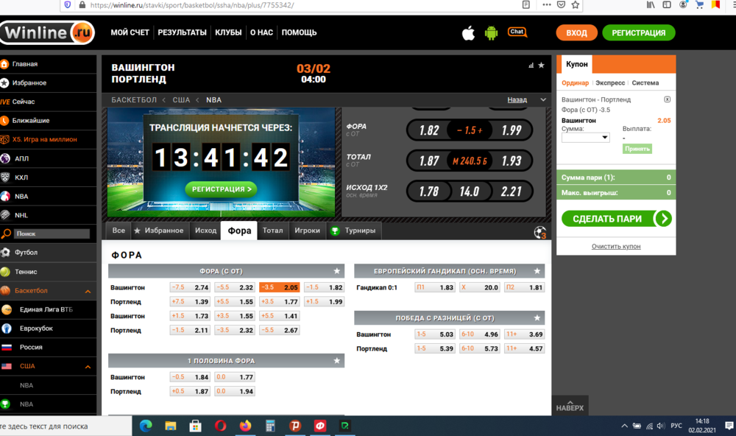The height and width of the screenshot is (436, 736).
Task: Select Ординар bet type in coupon
Action: click(x=575, y=82)
